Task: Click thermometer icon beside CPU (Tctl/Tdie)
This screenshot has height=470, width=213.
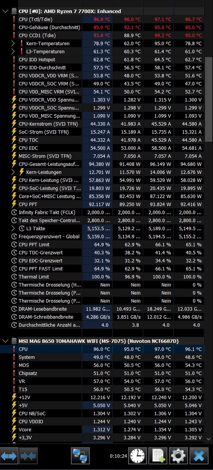Action: (x=14, y=19)
